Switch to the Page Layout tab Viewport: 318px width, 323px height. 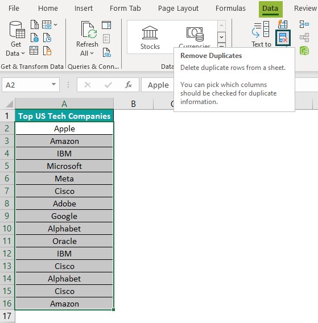pos(178,8)
